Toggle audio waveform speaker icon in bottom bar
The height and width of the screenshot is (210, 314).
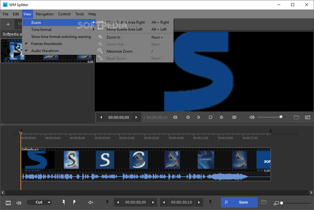(x=19, y=203)
